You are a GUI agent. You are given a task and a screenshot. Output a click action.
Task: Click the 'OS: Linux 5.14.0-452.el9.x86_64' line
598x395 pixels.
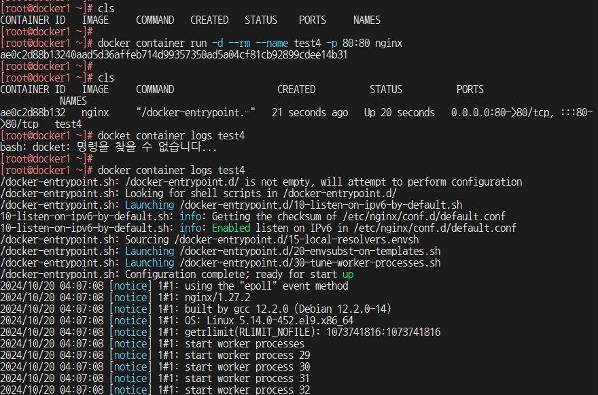[x=177, y=321]
